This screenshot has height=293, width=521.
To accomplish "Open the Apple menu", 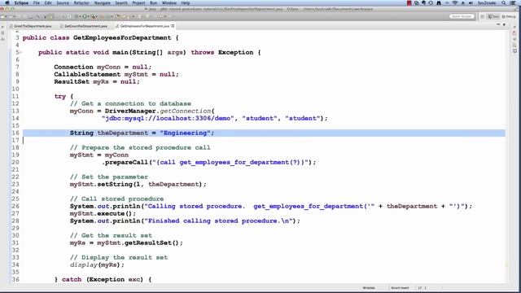I will tap(7, 3).
